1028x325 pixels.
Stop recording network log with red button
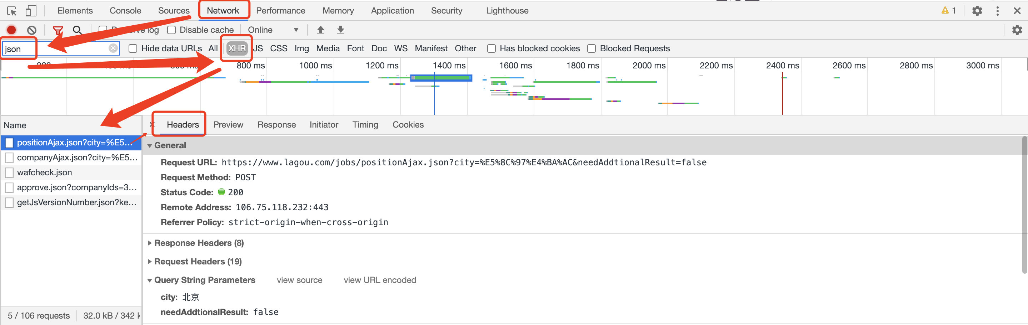[11, 30]
